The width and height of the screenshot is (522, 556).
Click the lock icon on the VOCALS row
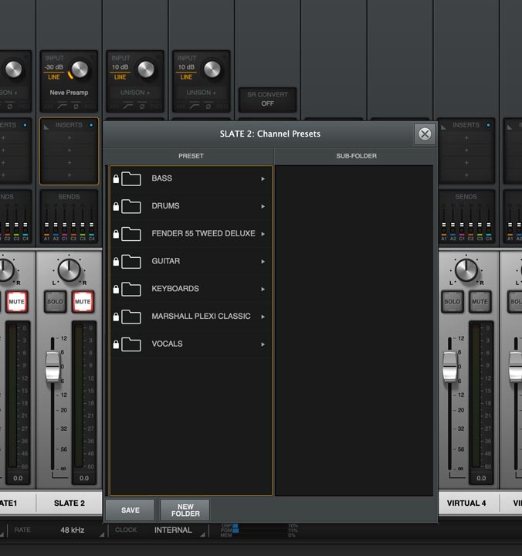coord(116,344)
